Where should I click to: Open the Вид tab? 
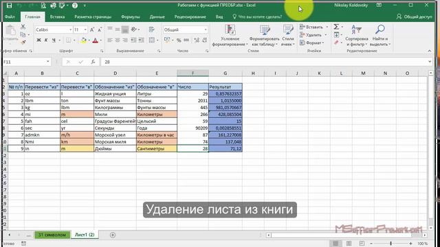(219, 16)
